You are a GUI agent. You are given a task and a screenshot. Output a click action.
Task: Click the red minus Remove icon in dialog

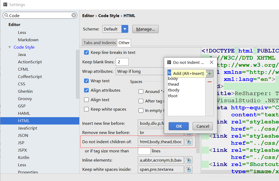pos(210,82)
